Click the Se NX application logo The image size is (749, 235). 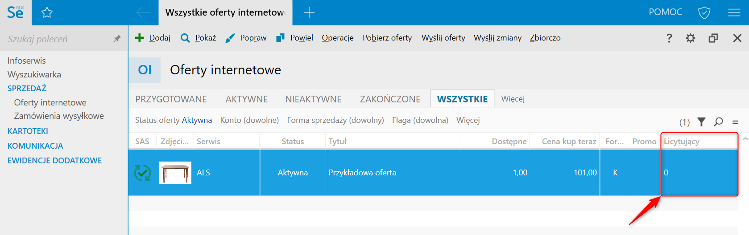coord(16,12)
